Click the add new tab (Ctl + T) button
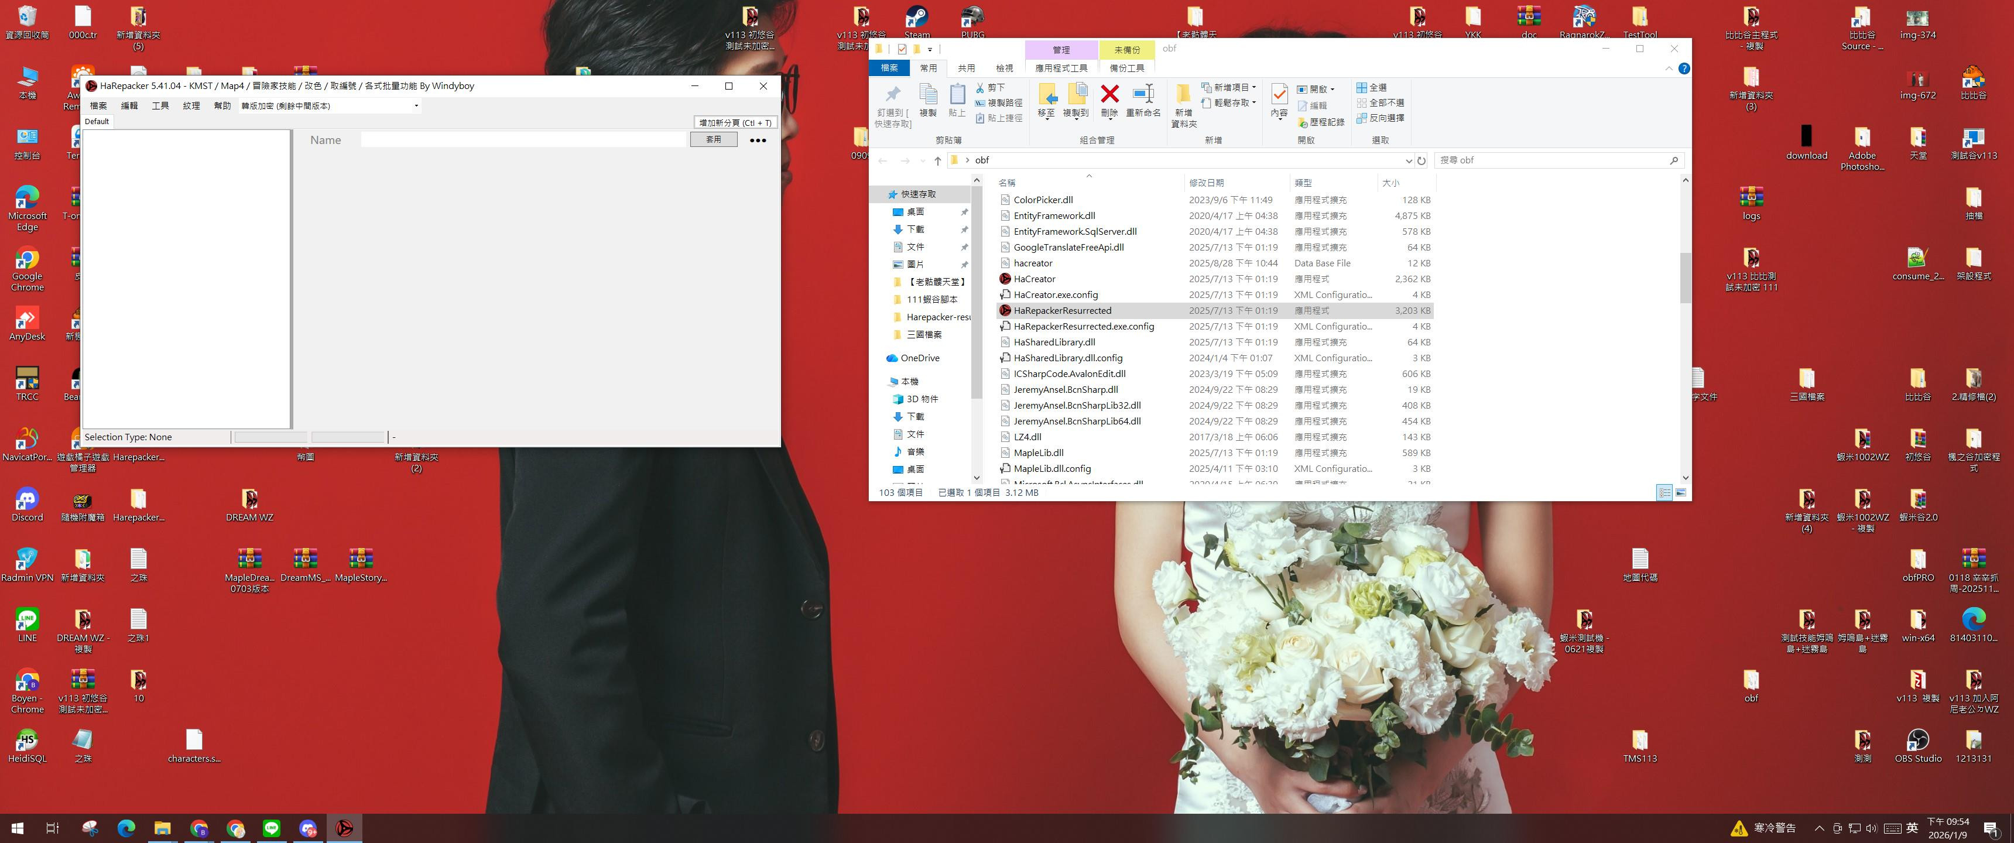Viewport: 2014px width, 843px height. coord(735,123)
